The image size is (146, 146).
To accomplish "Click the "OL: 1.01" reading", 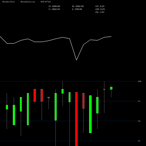I will [100, 12].
